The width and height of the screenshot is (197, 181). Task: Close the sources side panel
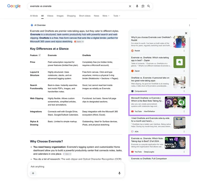tap(186, 33)
